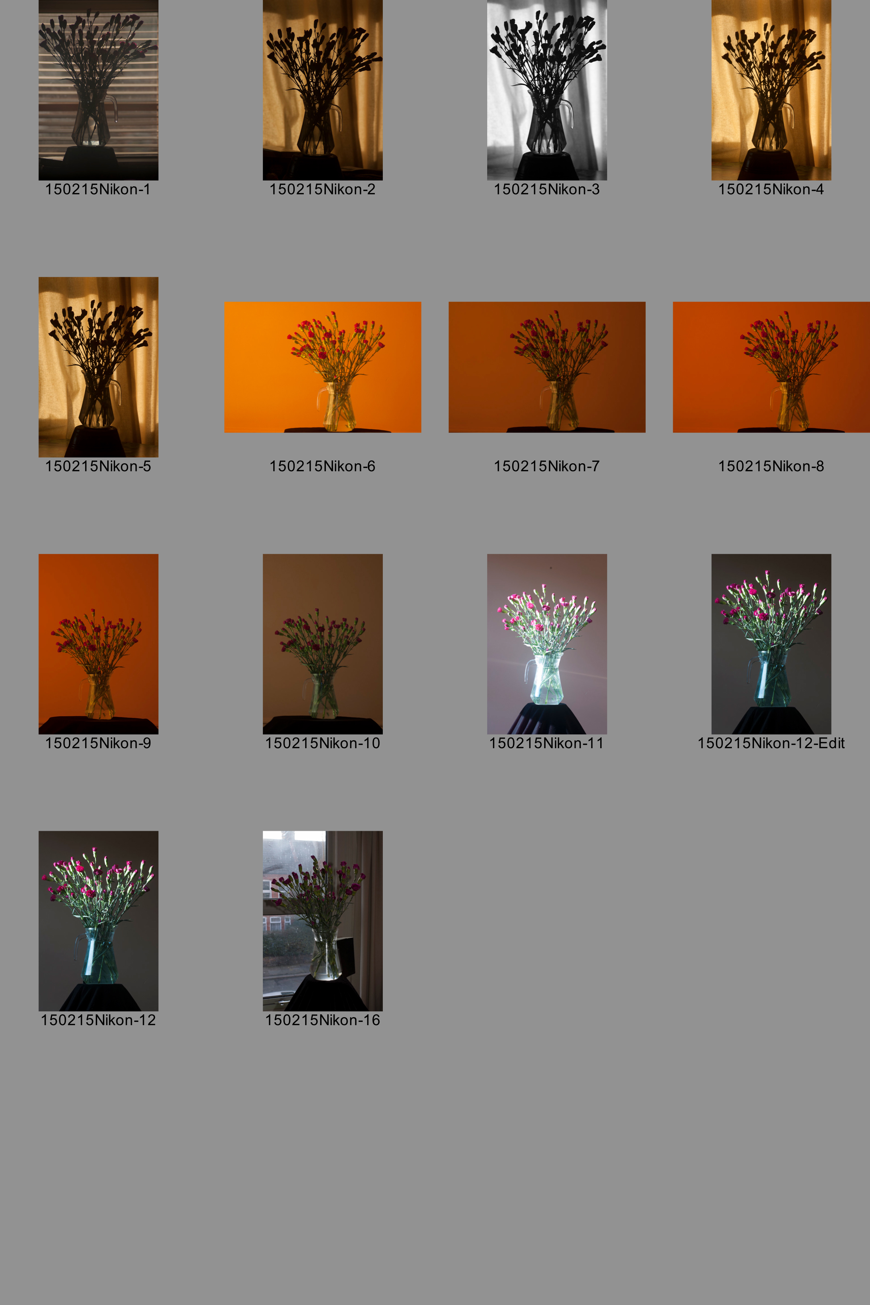Open the 150215Nikon-1 blinds silhouette thumbnail

pyautogui.click(x=98, y=90)
